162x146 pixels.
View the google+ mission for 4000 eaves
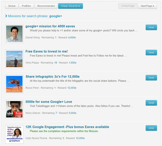151,27
